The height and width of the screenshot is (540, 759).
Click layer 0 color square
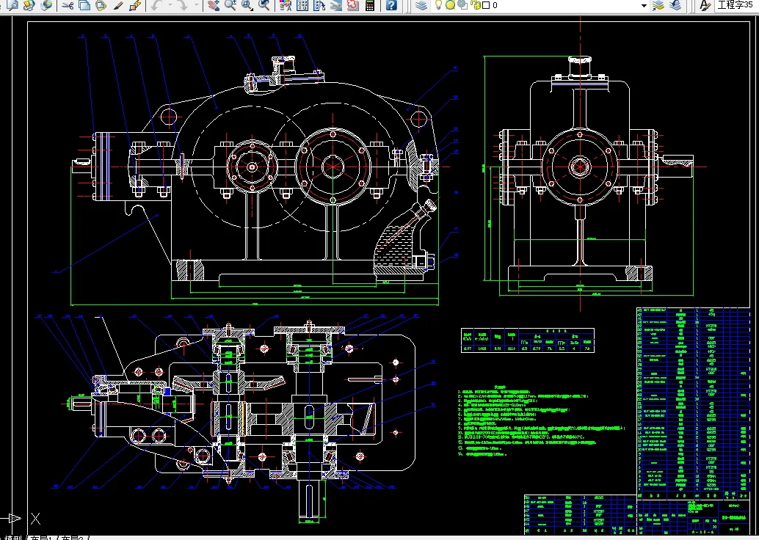pyautogui.click(x=487, y=5)
